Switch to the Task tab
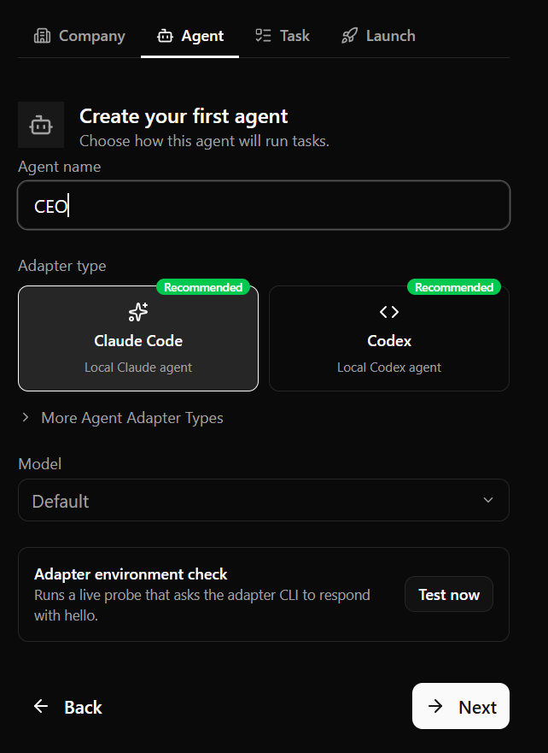The width and height of the screenshot is (548, 753). pyautogui.click(x=283, y=36)
